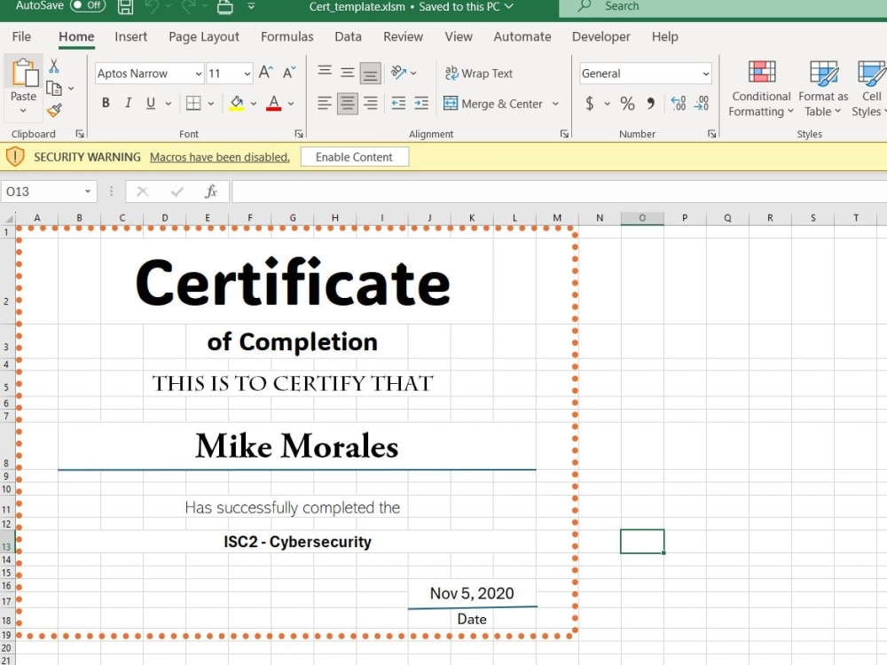The height and width of the screenshot is (665, 887).
Task: Select the Mike Morales name cell
Action: click(x=297, y=446)
